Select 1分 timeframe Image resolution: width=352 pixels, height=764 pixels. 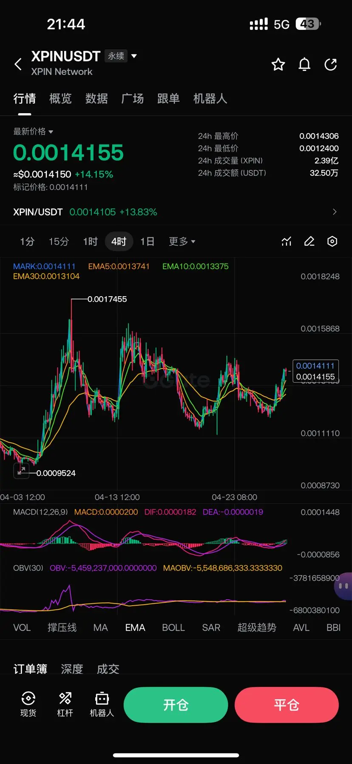[27, 241]
